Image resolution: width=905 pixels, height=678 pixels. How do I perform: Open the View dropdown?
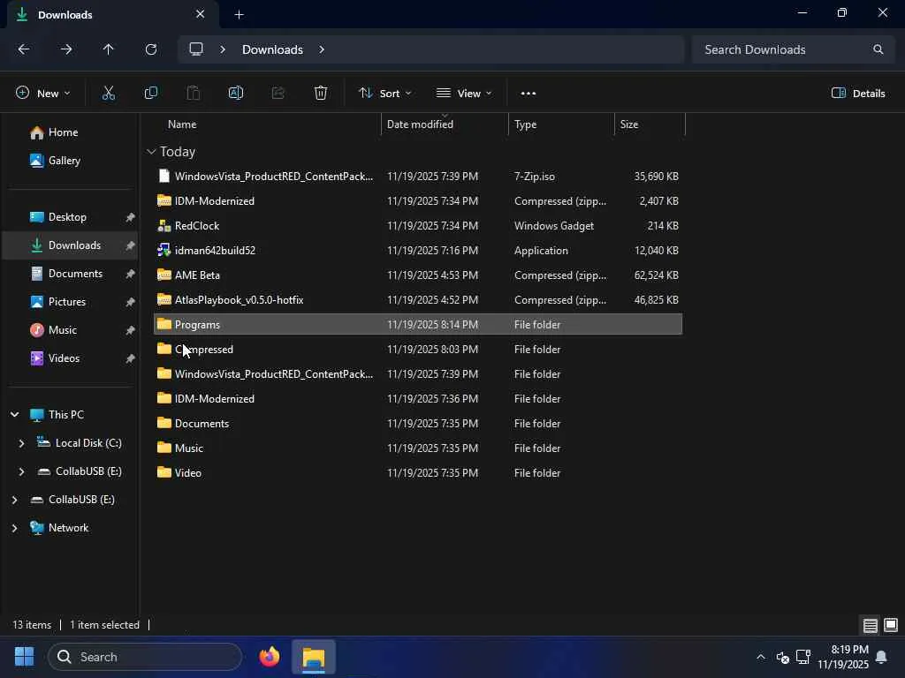[464, 93]
